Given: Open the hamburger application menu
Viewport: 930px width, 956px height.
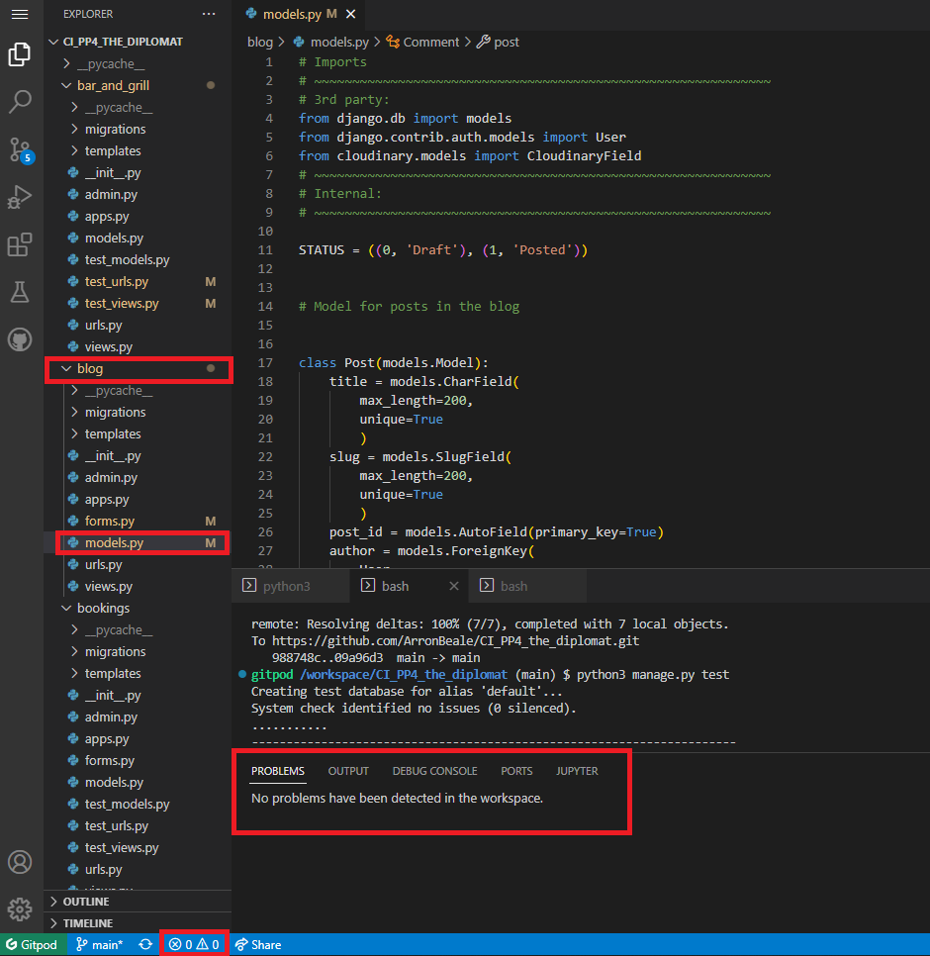Looking at the screenshot, I should click(20, 14).
